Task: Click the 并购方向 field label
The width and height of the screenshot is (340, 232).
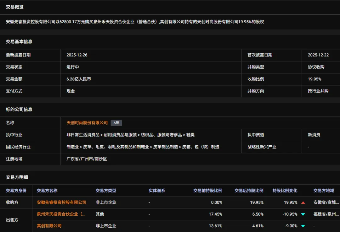Action: click(x=256, y=91)
